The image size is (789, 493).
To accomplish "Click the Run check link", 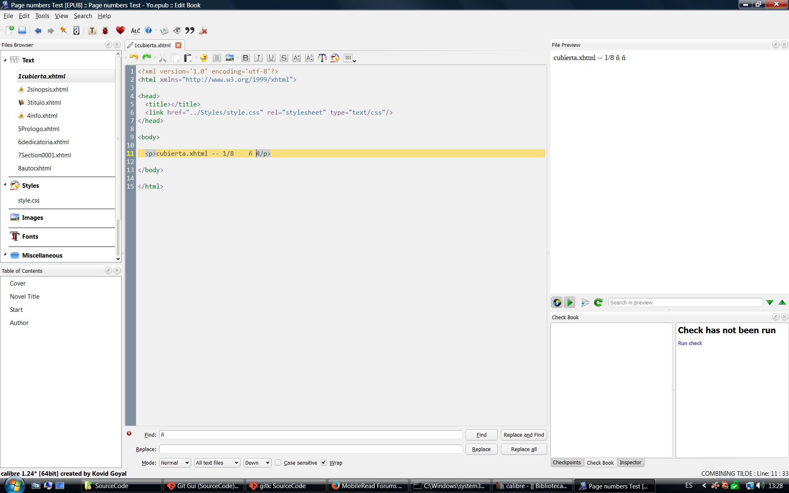I will [x=690, y=343].
